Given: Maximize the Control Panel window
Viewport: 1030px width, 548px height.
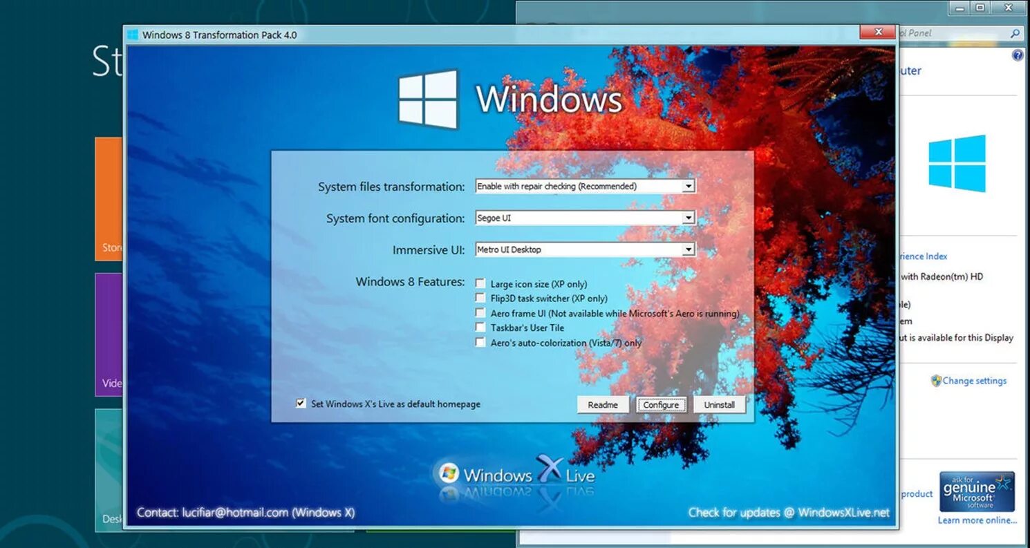Looking at the screenshot, I should click(981, 8).
